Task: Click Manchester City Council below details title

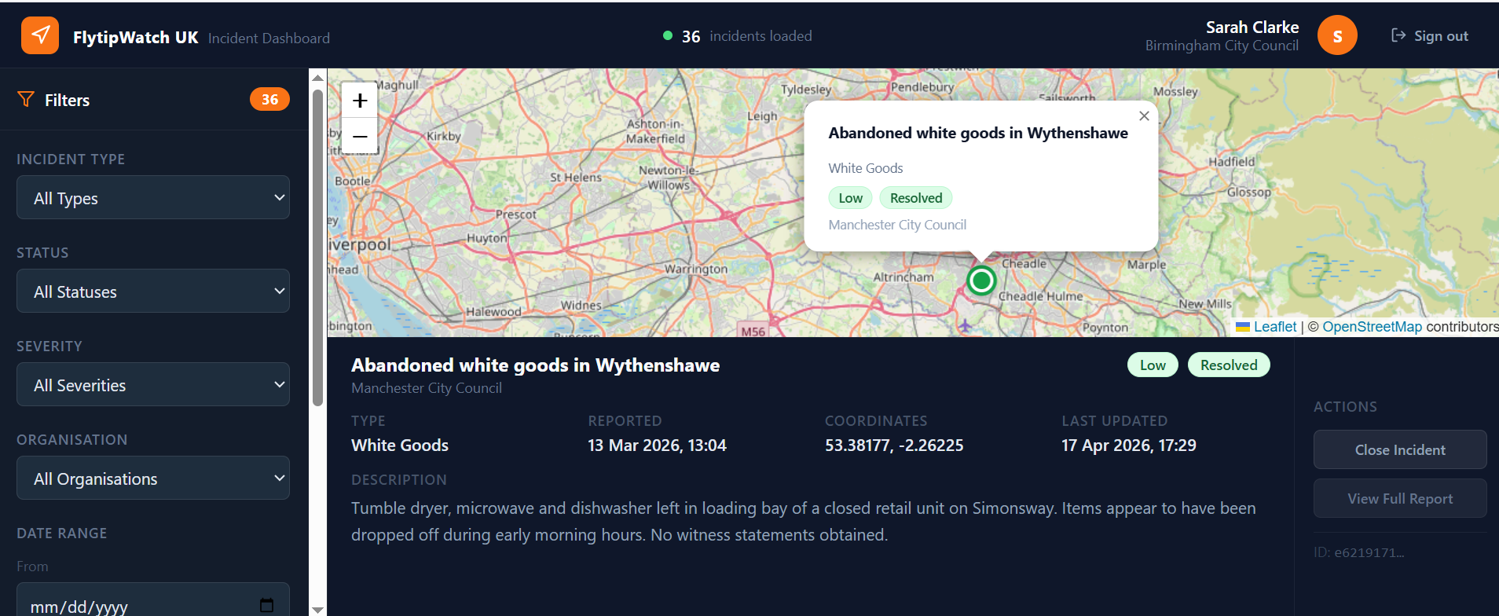Action: (x=427, y=388)
